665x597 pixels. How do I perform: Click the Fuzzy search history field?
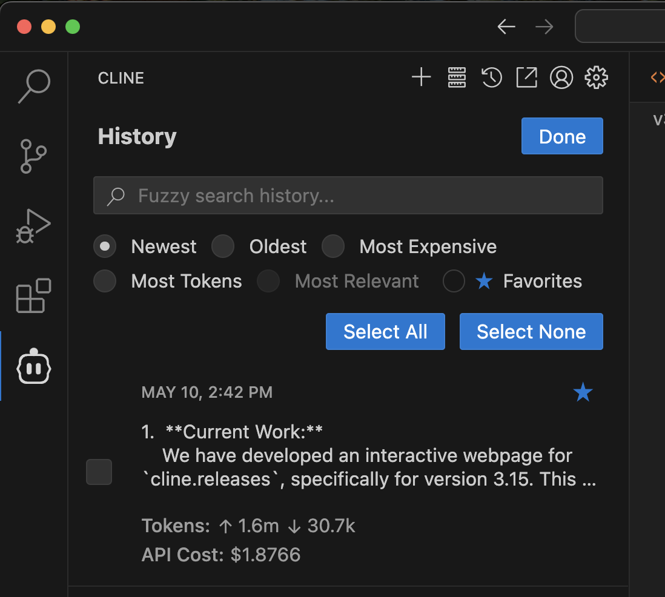tap(348, 196)
